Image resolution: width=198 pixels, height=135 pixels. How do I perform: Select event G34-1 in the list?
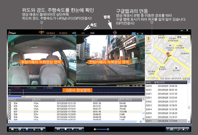[166, 94]
